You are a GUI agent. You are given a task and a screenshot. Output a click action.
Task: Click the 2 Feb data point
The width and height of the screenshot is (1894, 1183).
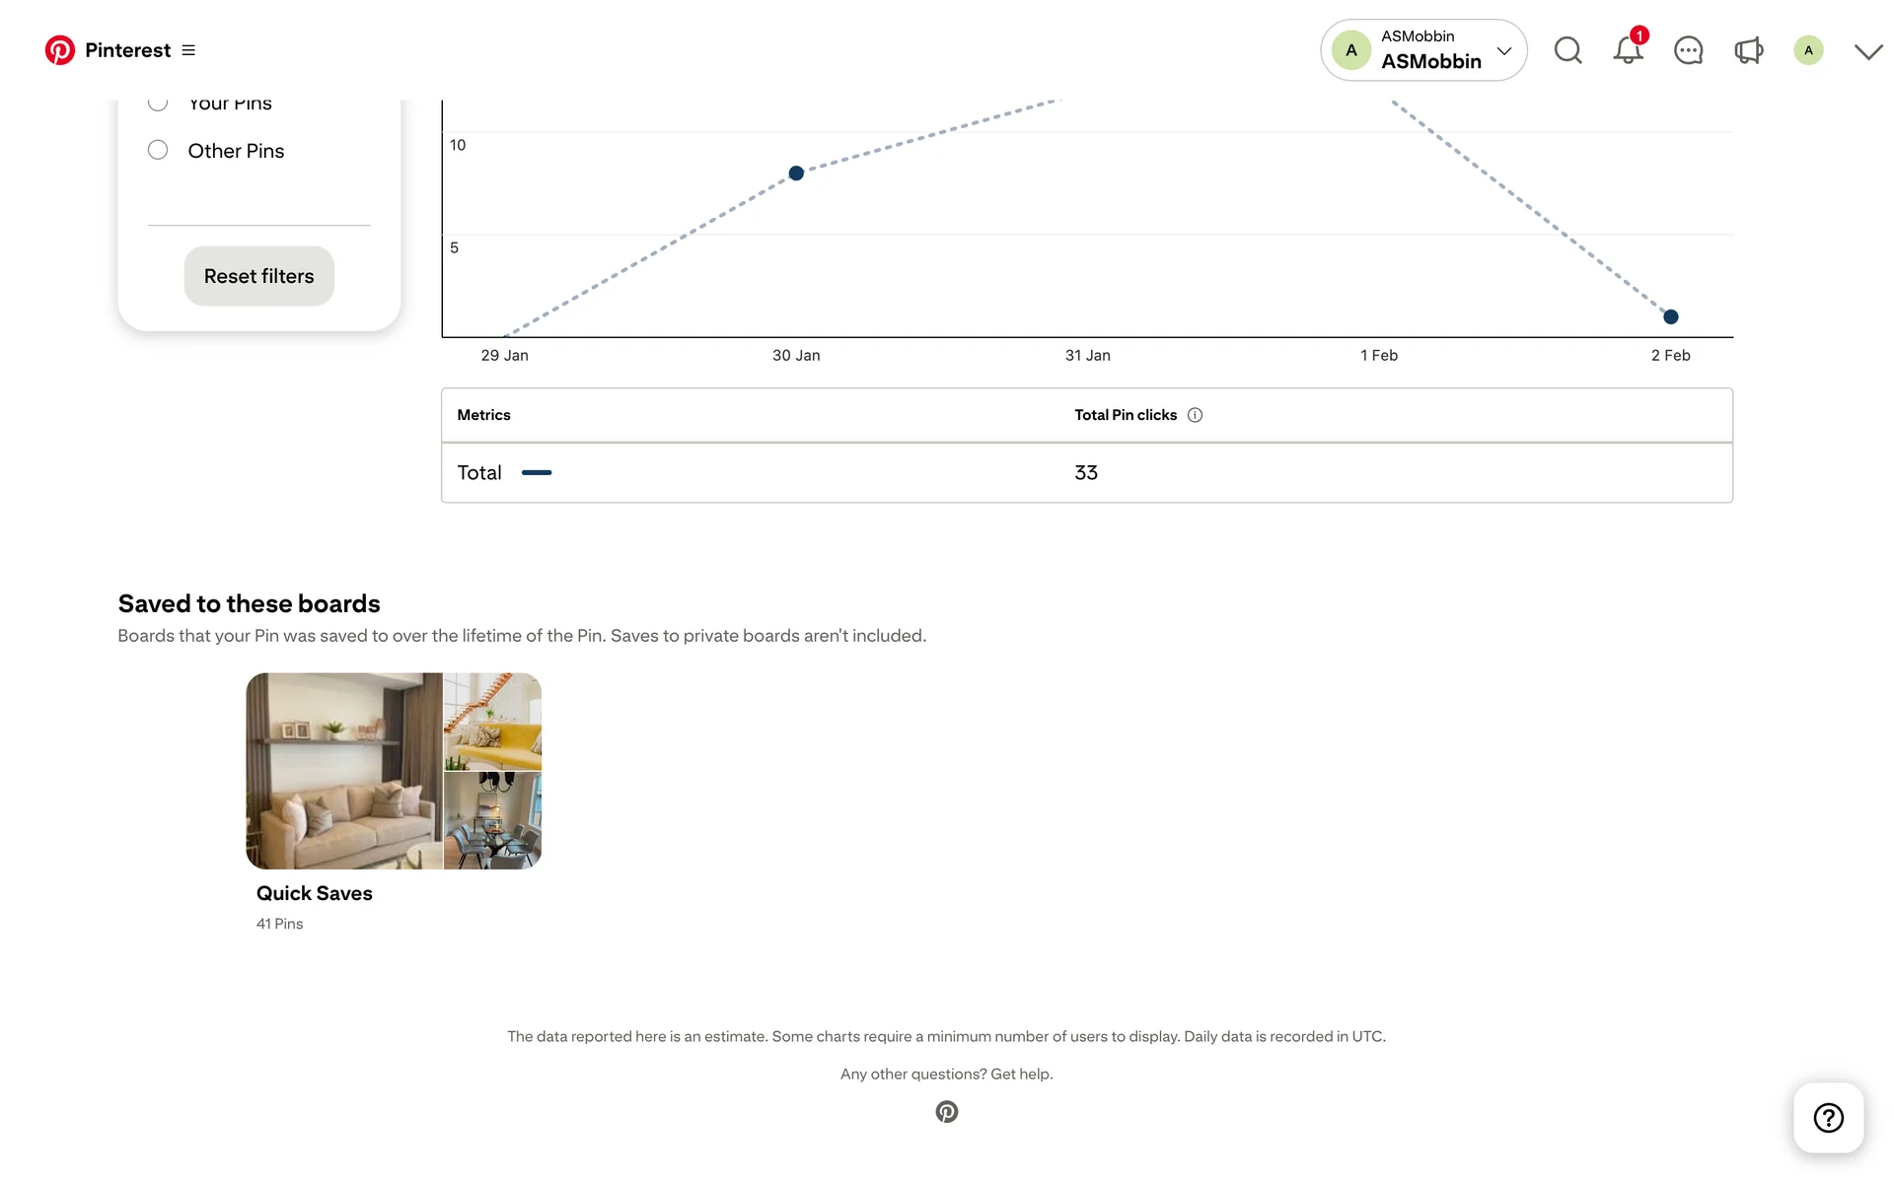click(1670, 316)
